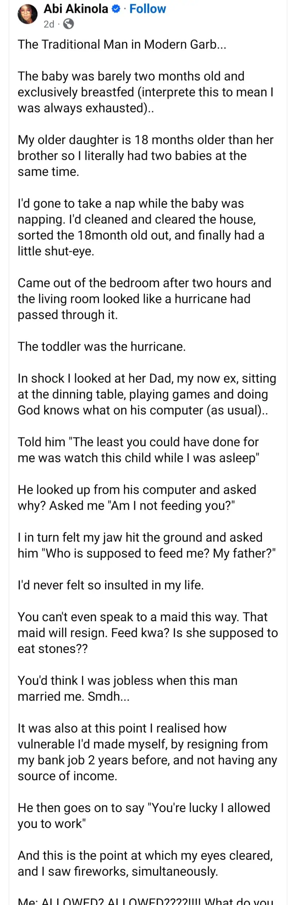Open Abi Akinola's profile picture
Viewport: 296px width, 905px height.
[27, 15]
